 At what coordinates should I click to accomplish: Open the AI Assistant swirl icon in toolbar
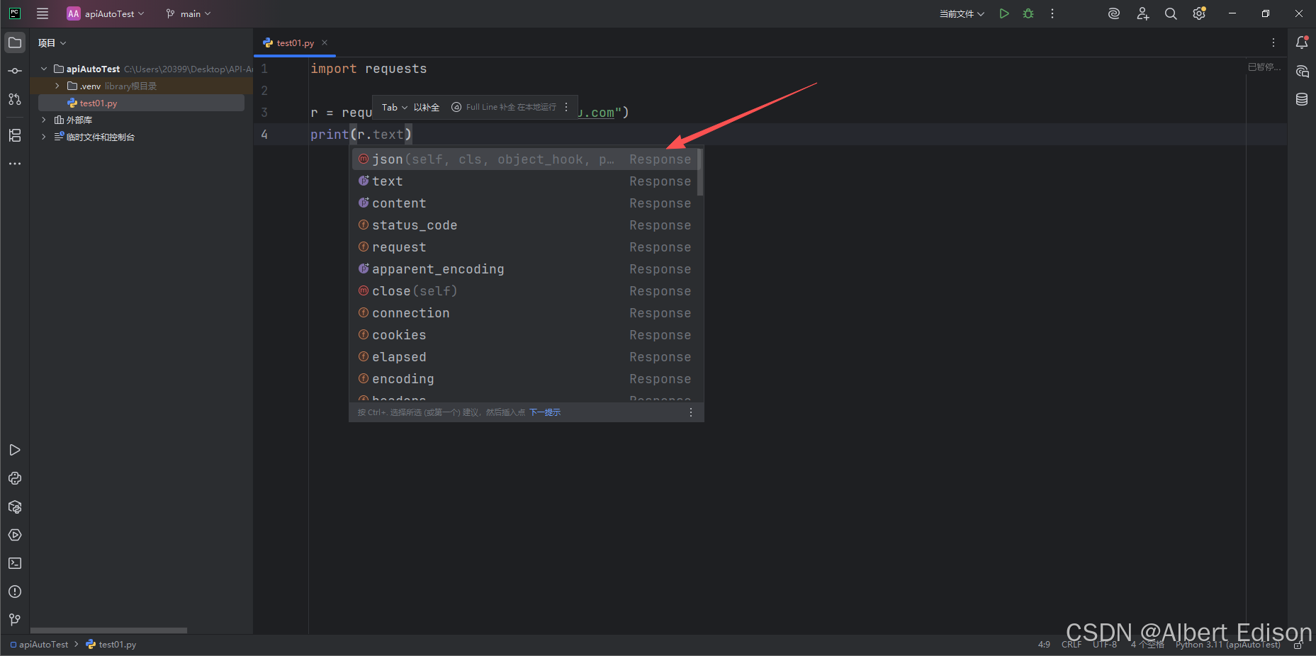point(1114,13)
